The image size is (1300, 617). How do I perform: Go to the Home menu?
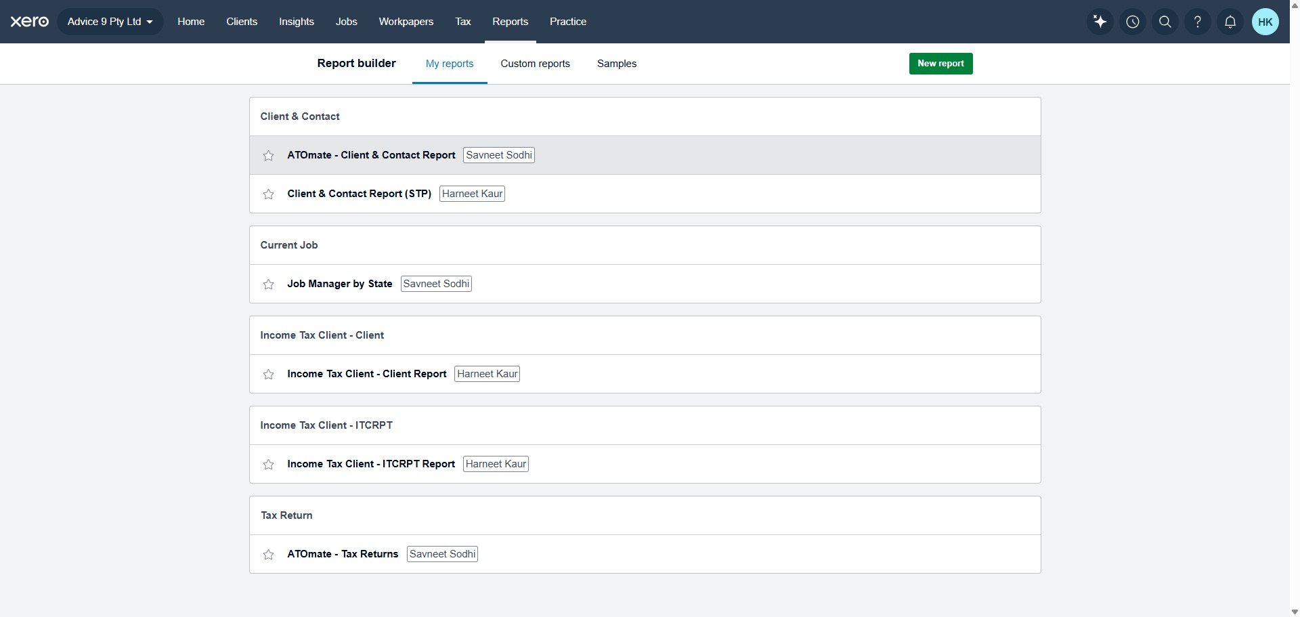191,22
